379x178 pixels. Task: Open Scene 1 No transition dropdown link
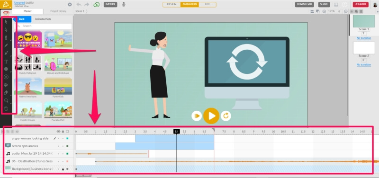[x=364, y=38]
